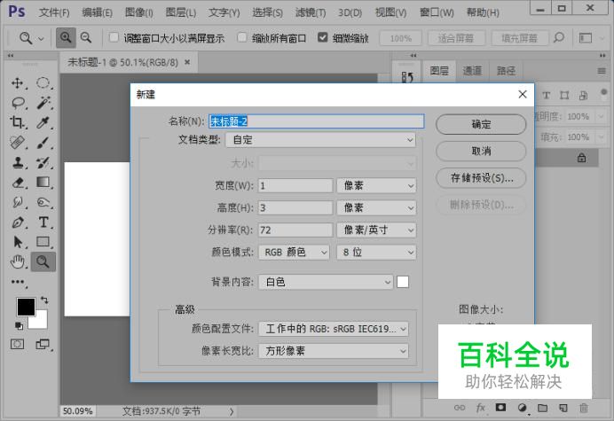Viewport: 614px width, 421px height.
Task: Switch to the 通道 panel tab
Action: click(472, 71)
